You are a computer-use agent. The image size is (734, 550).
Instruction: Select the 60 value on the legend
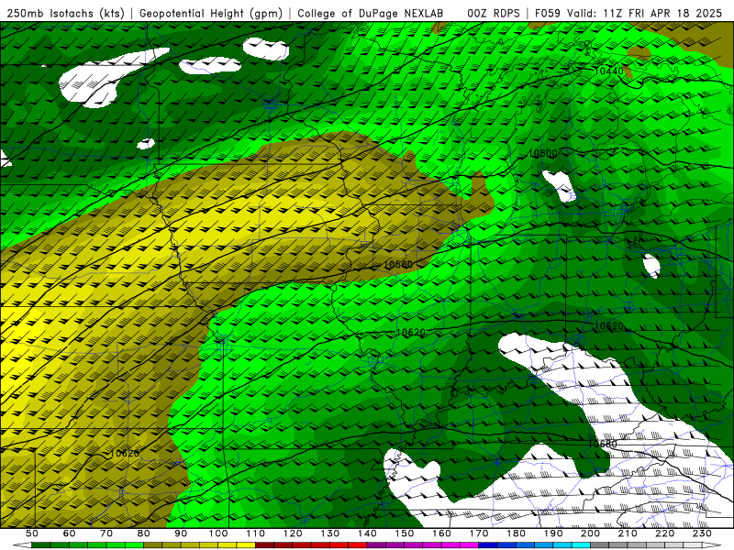tap(70, 533)
